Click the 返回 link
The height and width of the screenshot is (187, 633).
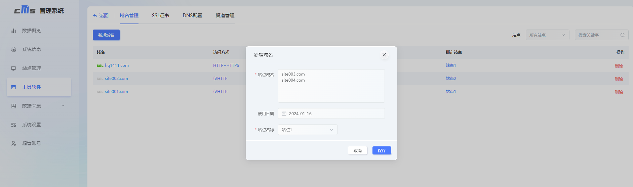coord(104,15)
